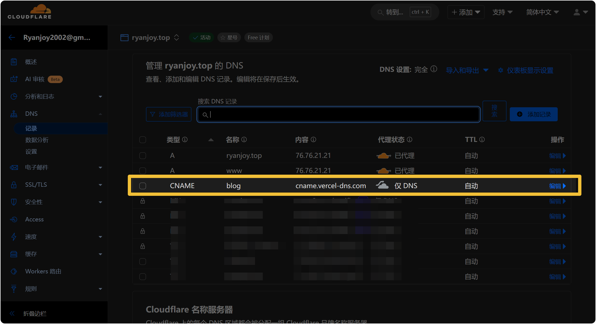Click the Cloudflare logo
This screenshot has height=324, width=596.
pyautogui.click(x=29, y=12)
